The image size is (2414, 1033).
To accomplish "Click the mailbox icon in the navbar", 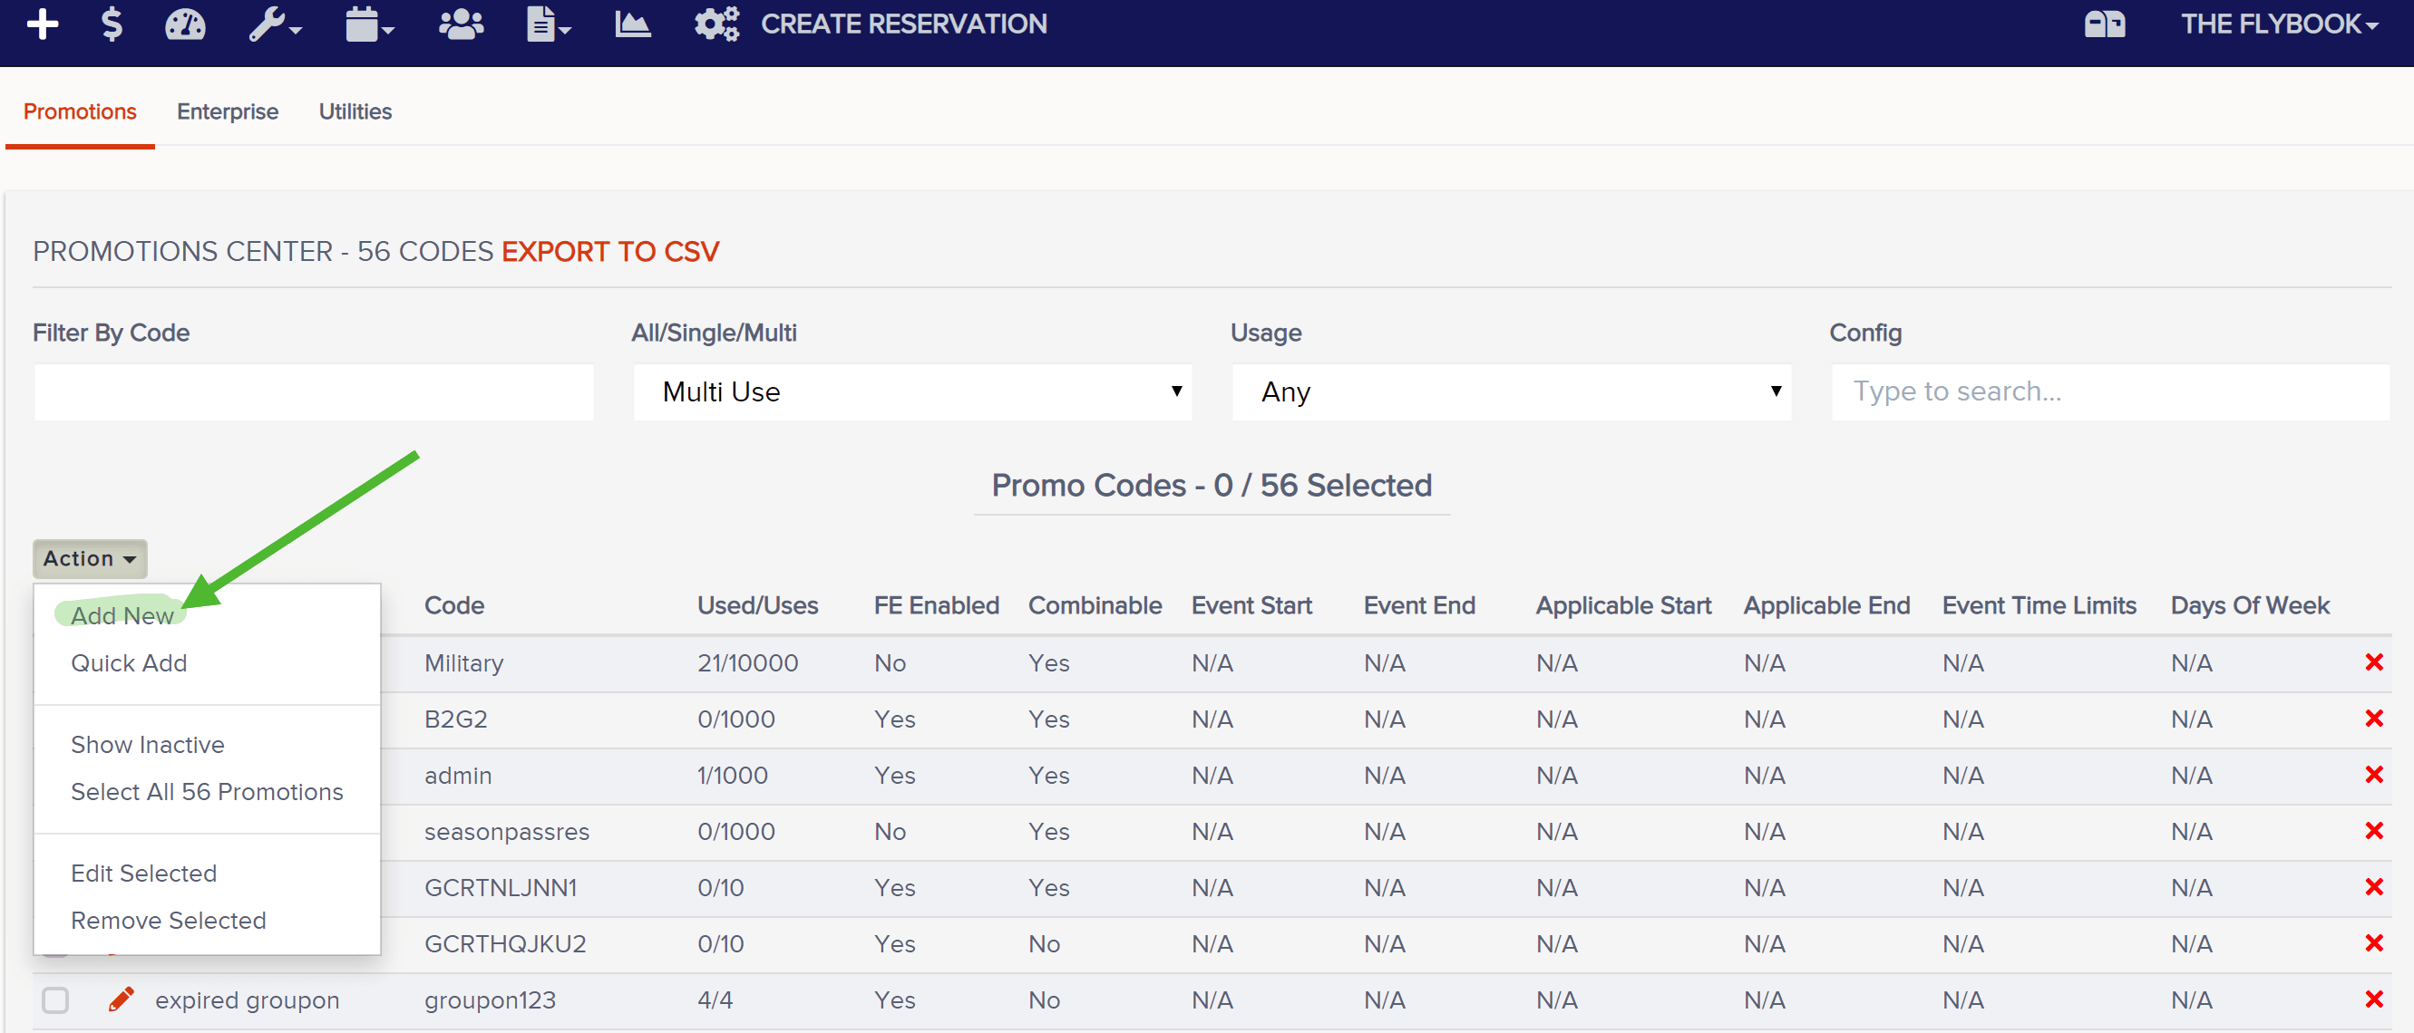I will pyautogui.click(x=2105, y=24).
